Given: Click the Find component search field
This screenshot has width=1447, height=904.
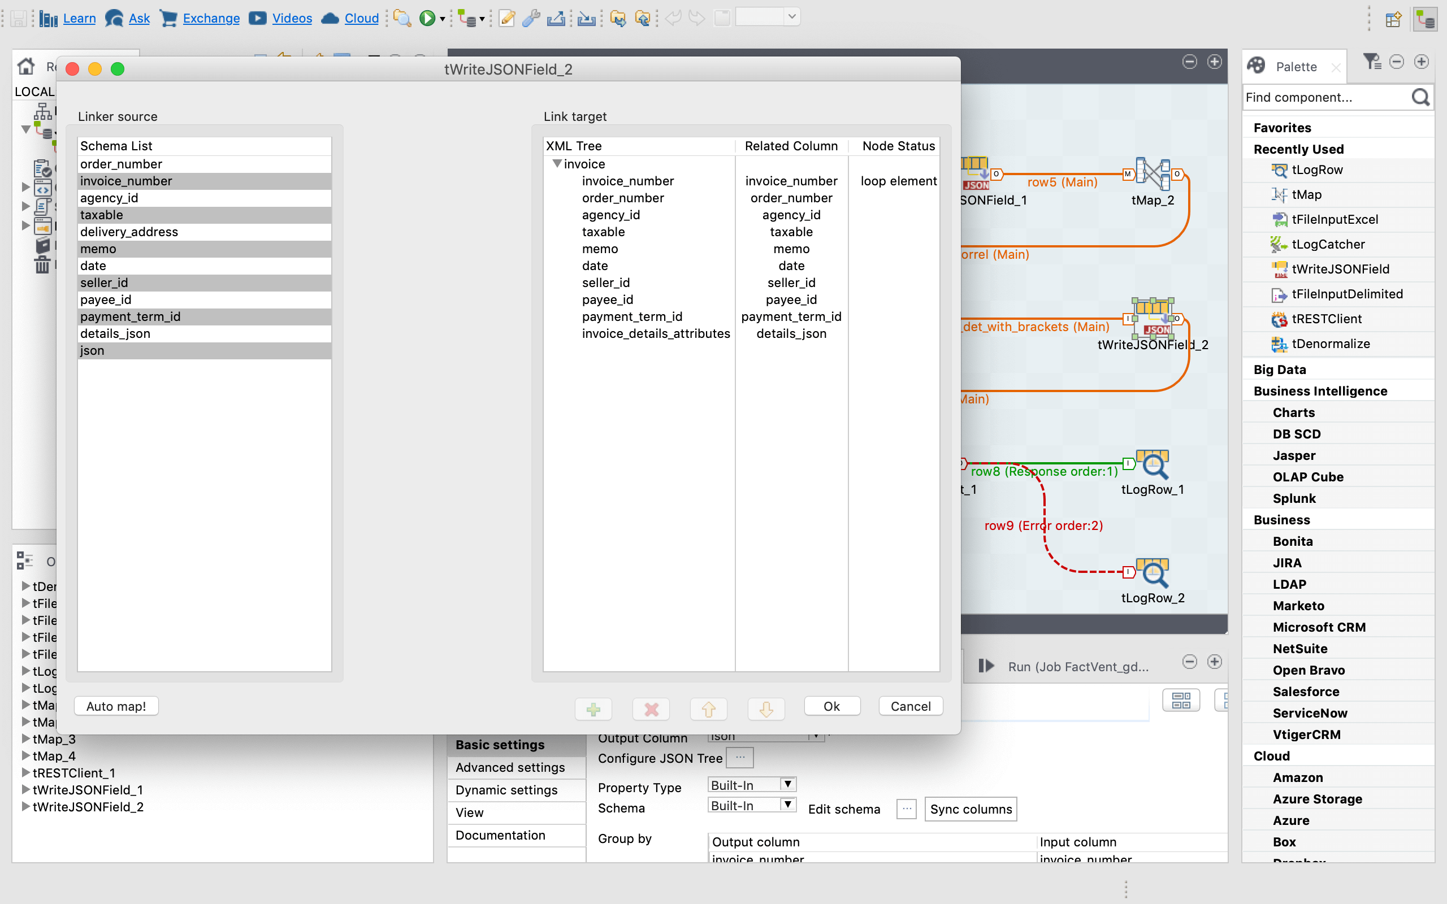Looking at the screenshot, I should [1326, 97].
